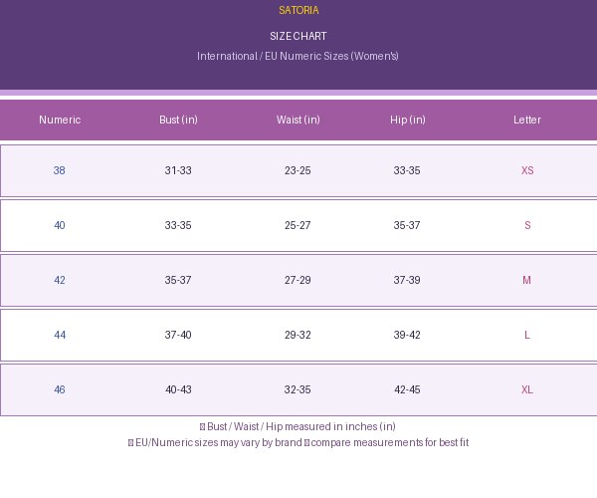Select numeric size 38
Screen dimensions: 597x498
(59, 170)
